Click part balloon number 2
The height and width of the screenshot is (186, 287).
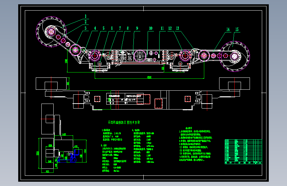tap(85, 22)
